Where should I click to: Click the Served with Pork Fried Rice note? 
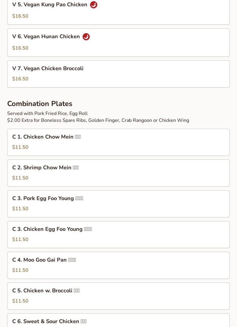[x=47, y=113]
